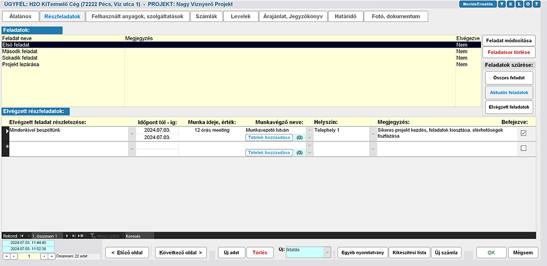The height and width of the screenshot is (266, 547).
Task: Click the last-page small button before Összesen
Action: 51,257
